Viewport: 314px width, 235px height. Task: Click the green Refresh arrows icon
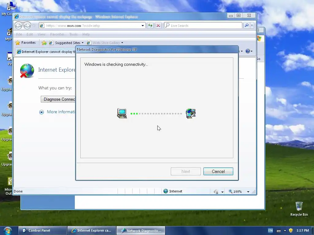[150, 26]
